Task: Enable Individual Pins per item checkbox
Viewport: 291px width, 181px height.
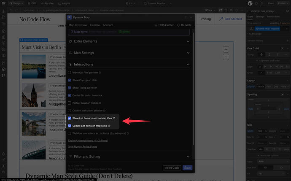Action: coord(70,73)
